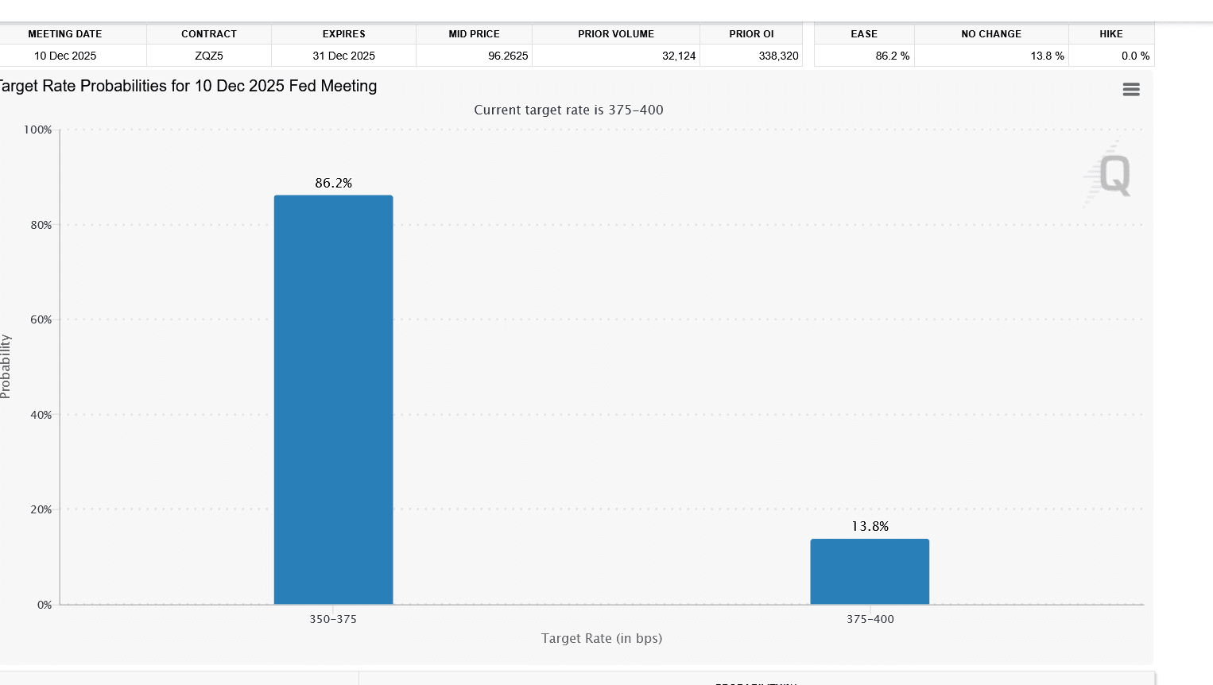Screen dimensions: 1213x685
Task: Select the PRIOR VOLUME header
Action: tap(615, 33)
